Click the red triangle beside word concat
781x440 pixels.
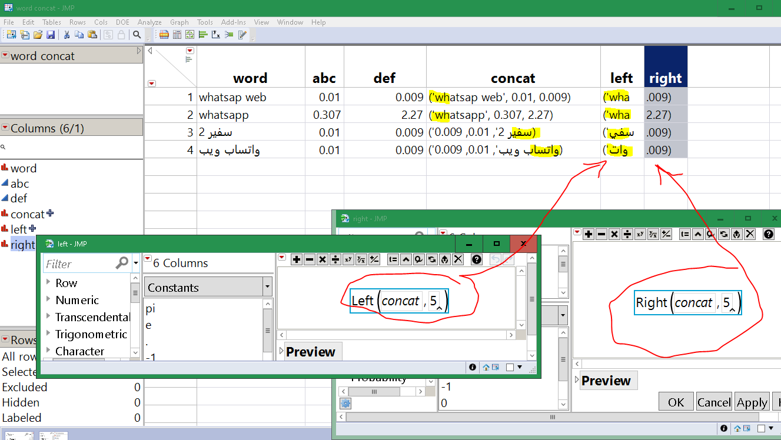[6, 55]
